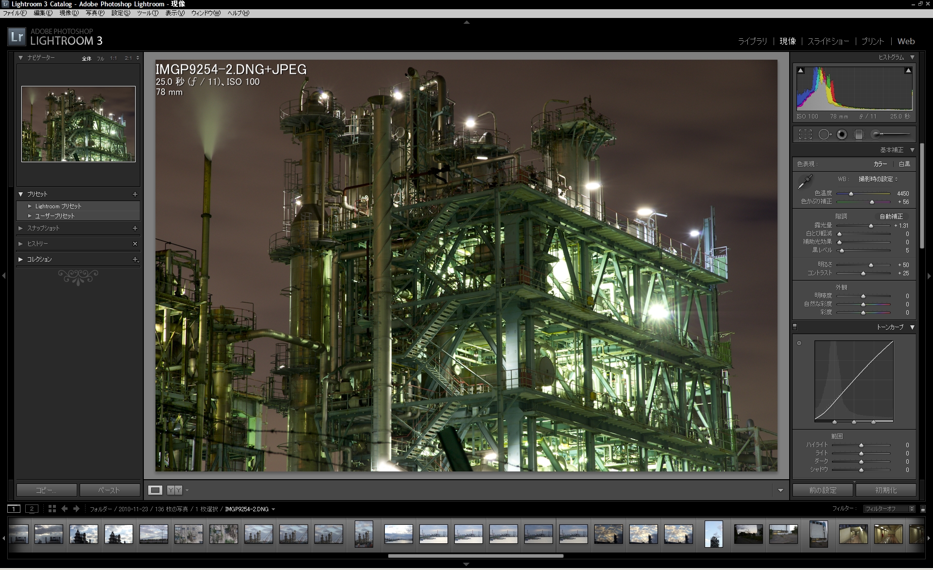Toggle the Before/After YY view

pyautogui.click(x=174, y=490)
